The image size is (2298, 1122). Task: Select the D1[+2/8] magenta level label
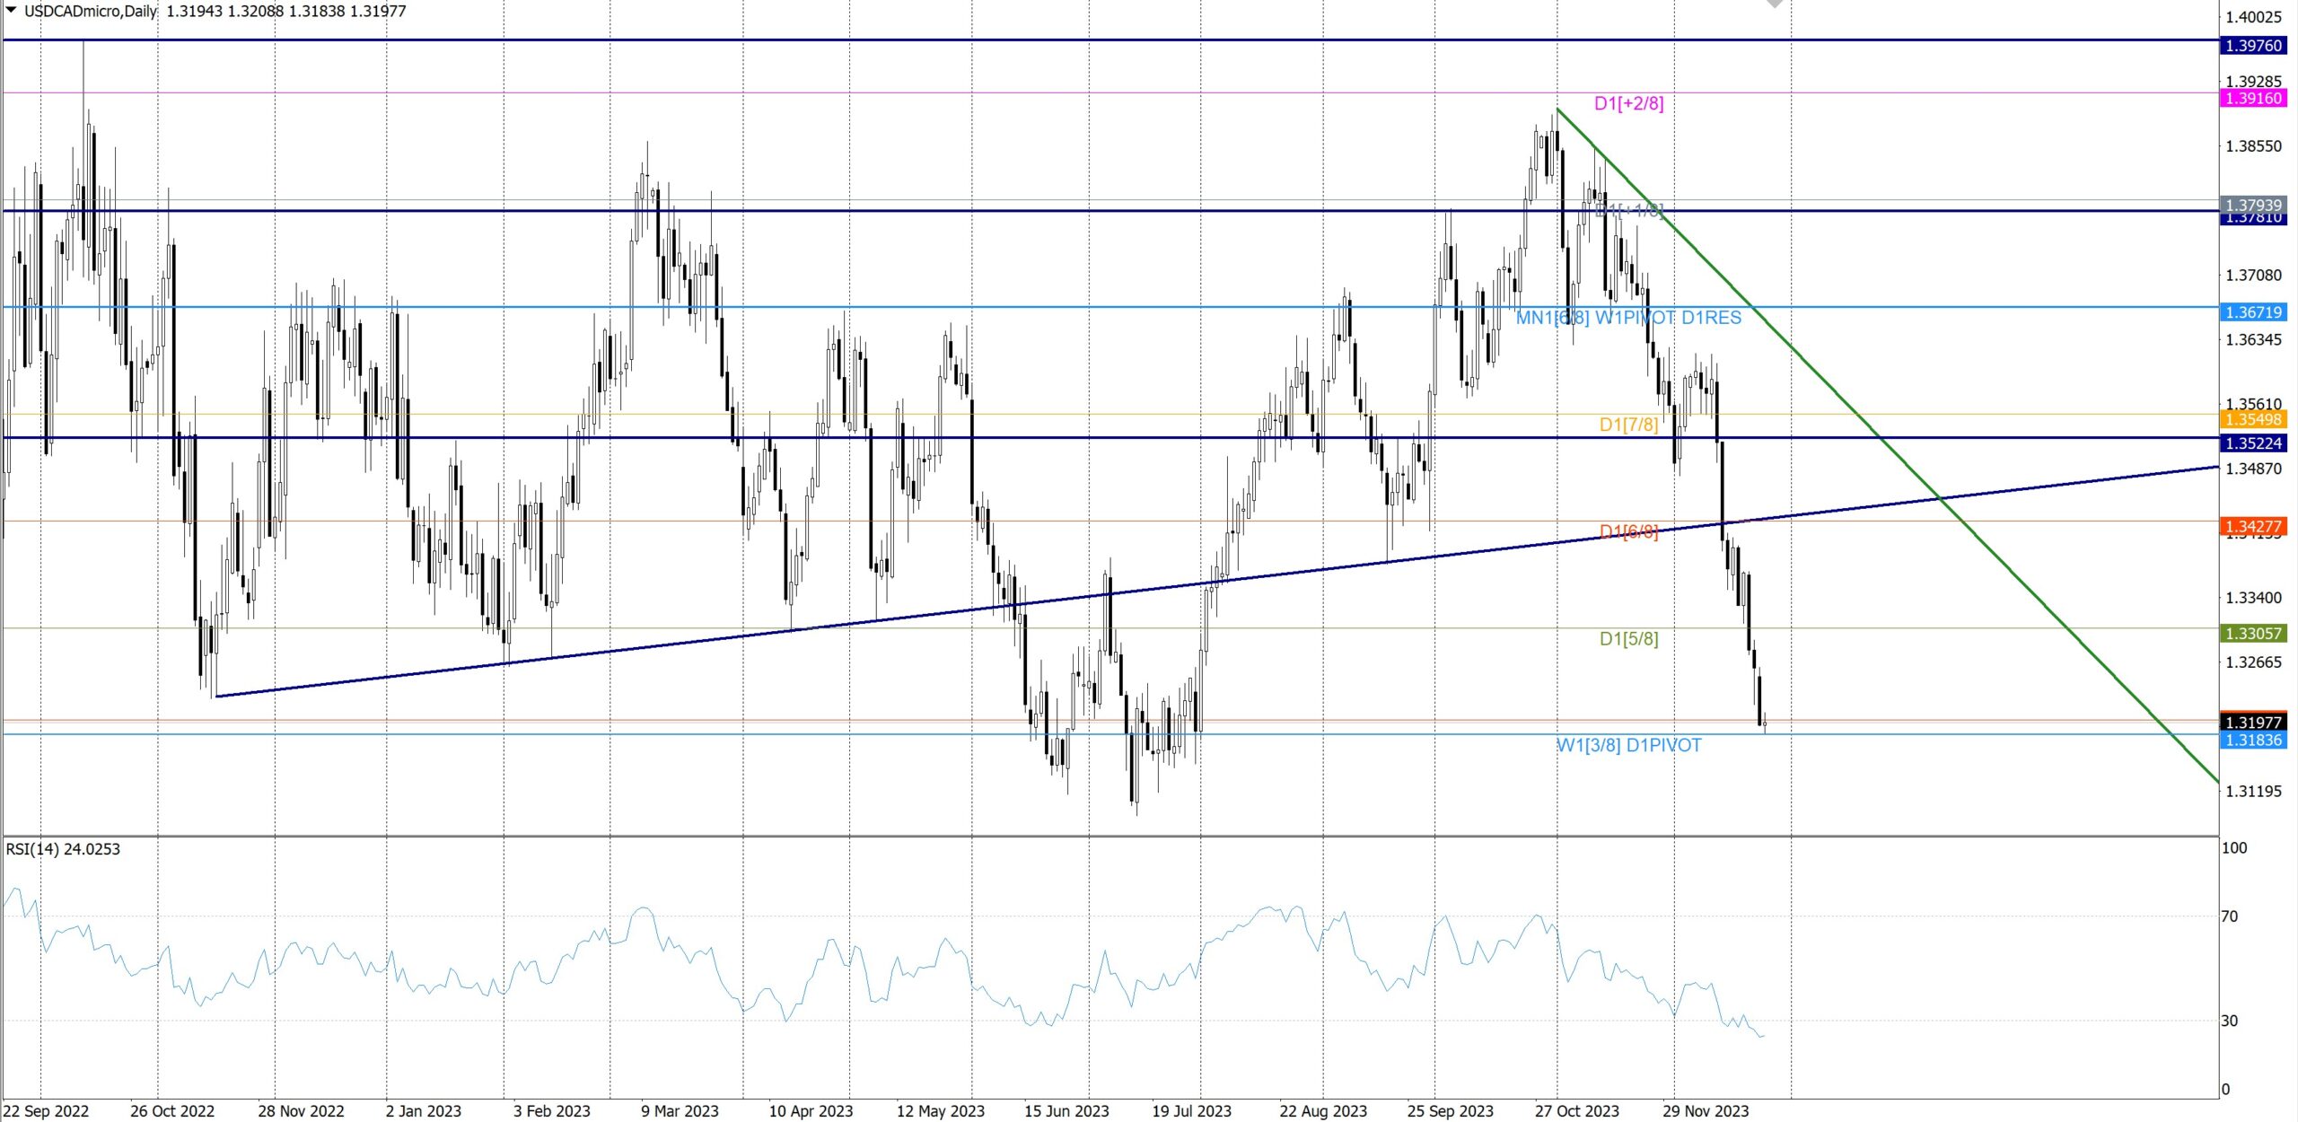(x=1628, y=103)
